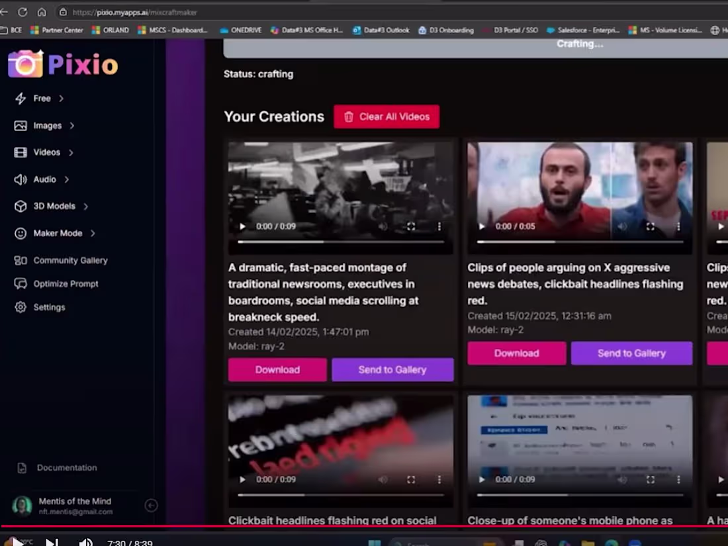Seek the newsroom montage video progress bar

(x=341, y=242)
